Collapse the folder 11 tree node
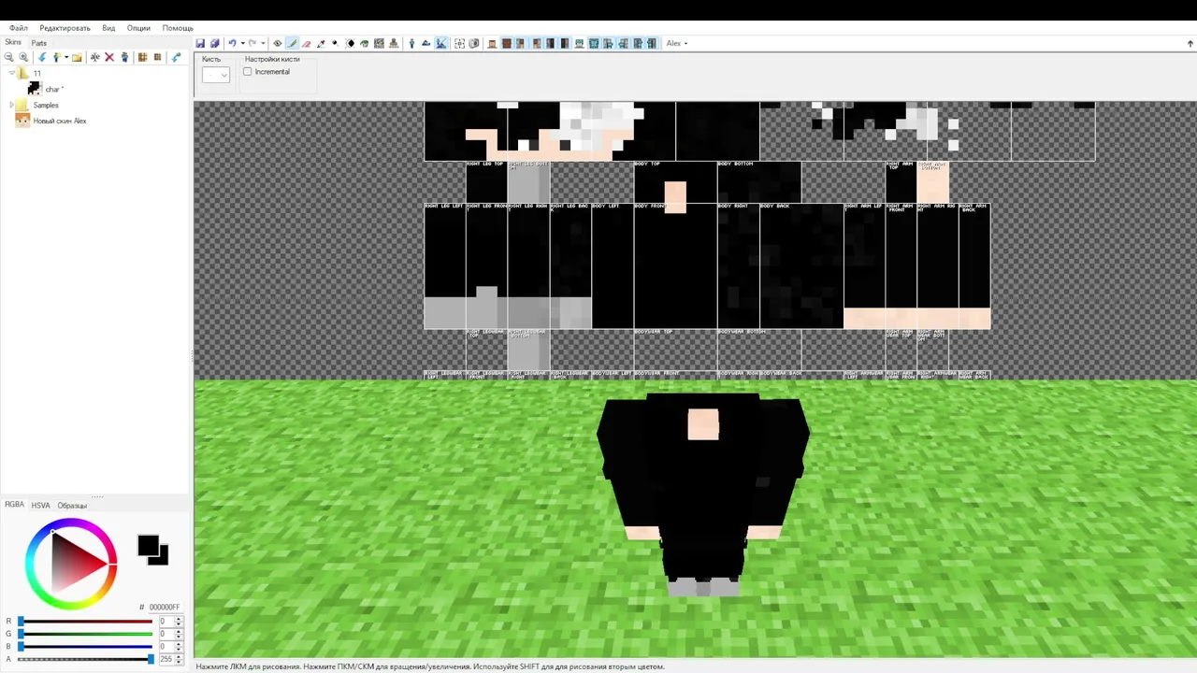The width and height of the screenshot is (1197, 673). [x=11, y=73]
